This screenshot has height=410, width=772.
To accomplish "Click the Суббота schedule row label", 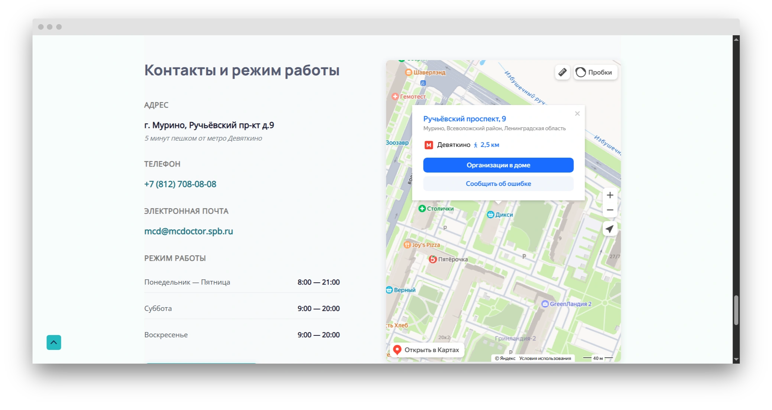I will click(x=158, y=308).
